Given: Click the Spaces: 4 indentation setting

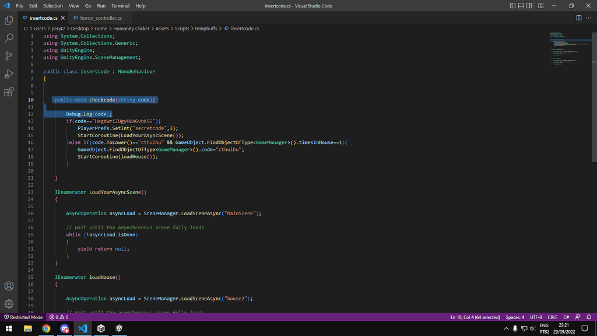Looking at the screenshot, I should click(x=515, y=317).
